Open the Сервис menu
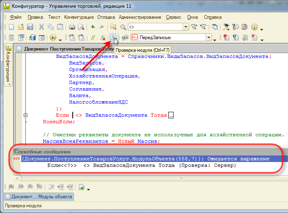The image size is (288, 213). pos(173,17)
